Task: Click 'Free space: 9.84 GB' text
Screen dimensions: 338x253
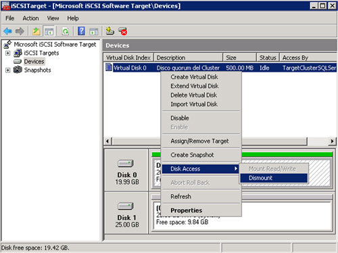Action: tap(182, 222)
